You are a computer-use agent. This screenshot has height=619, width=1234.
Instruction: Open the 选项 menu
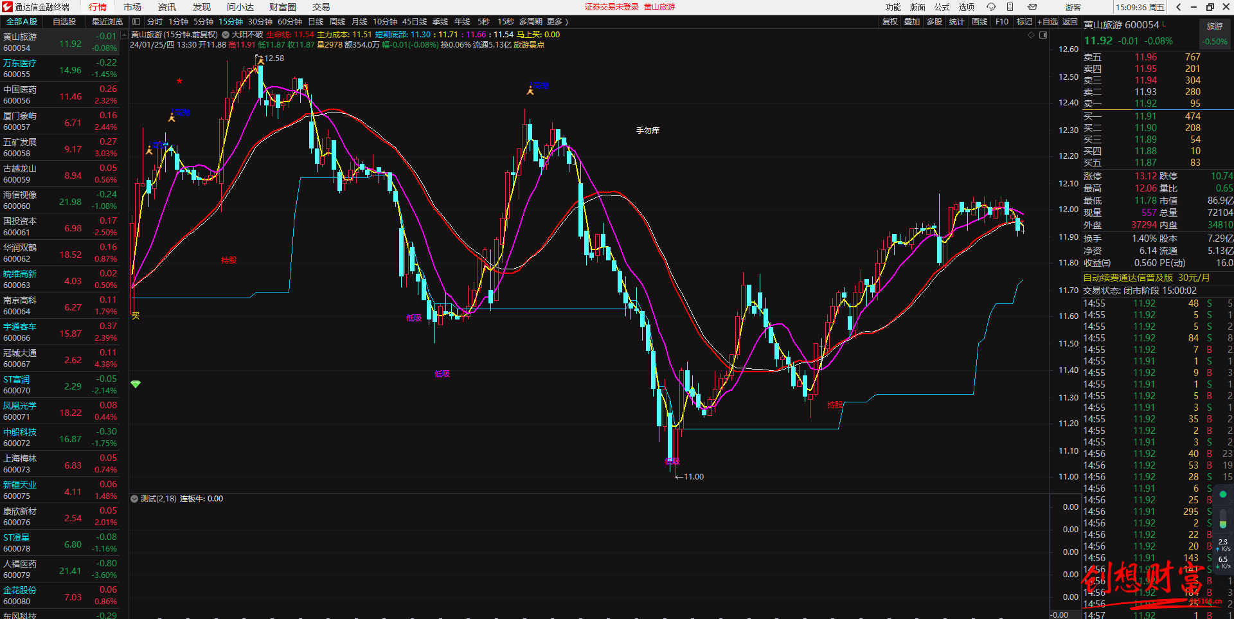point(967,7)
